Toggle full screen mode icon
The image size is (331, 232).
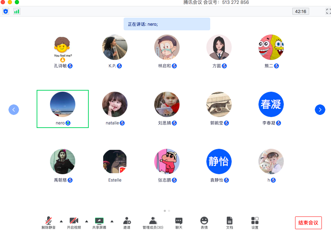click(x=328, y=11)
